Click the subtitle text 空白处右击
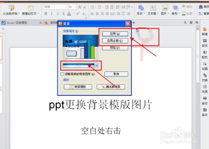 point(101,131)
